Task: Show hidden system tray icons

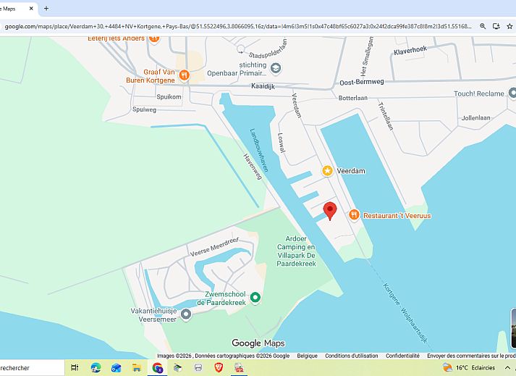Action: [x=507, y=368]
